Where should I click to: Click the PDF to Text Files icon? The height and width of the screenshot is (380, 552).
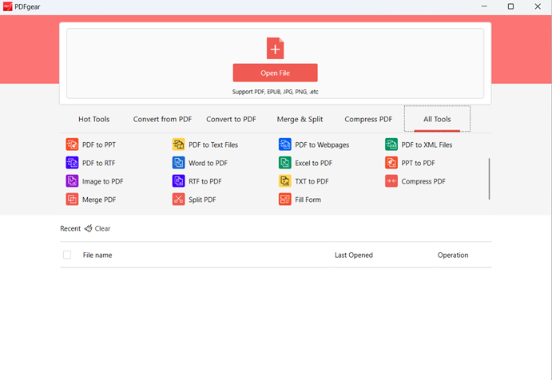pyautogui.click(x=178, y=144)
